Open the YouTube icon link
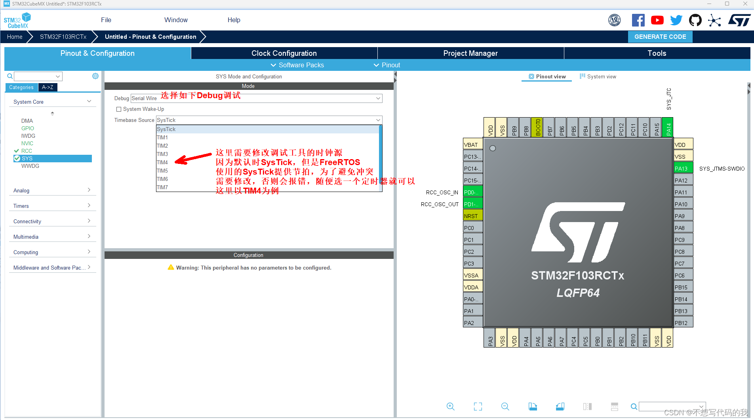The height and width of the screenshot is (420, 754). 657,20
